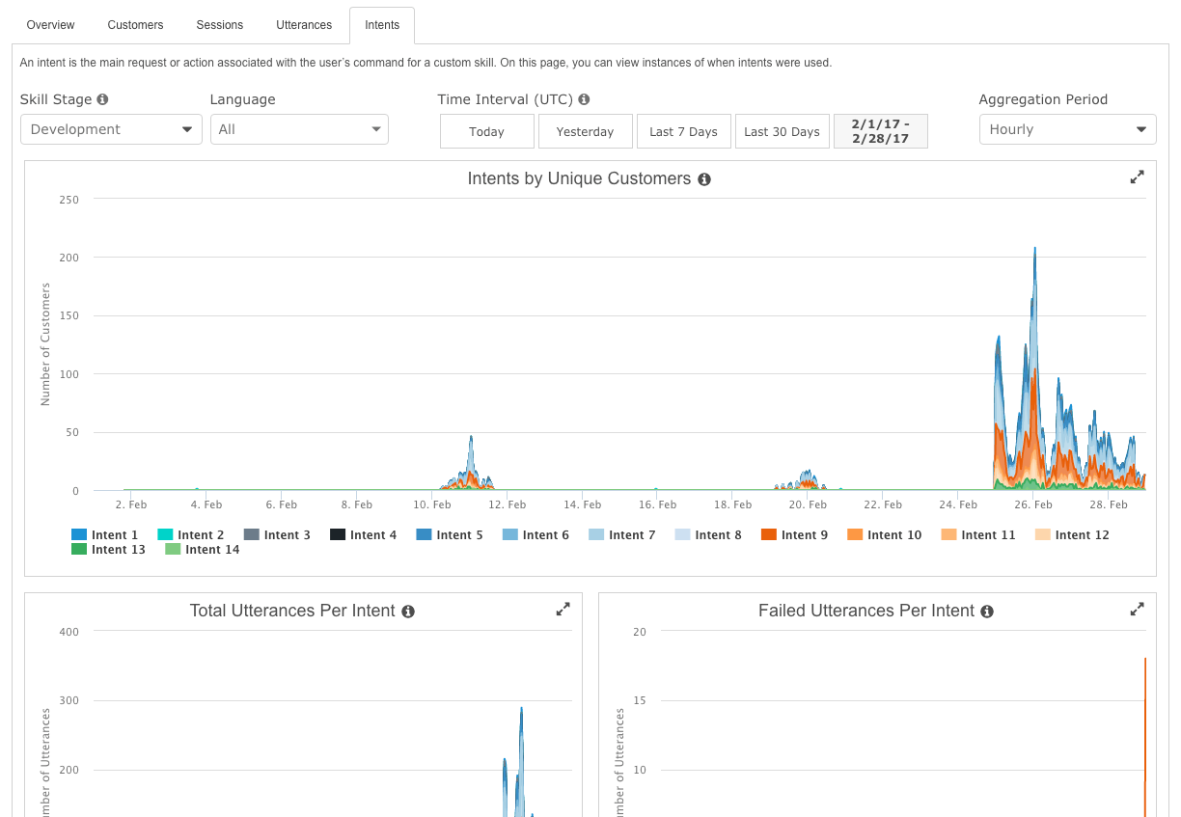Click info icon beside Time Interval (UTC)
The image size is (1181, 817).
[x=584, y=99]
